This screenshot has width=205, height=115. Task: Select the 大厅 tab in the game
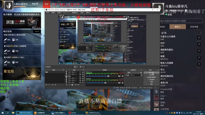pos(46,4)
